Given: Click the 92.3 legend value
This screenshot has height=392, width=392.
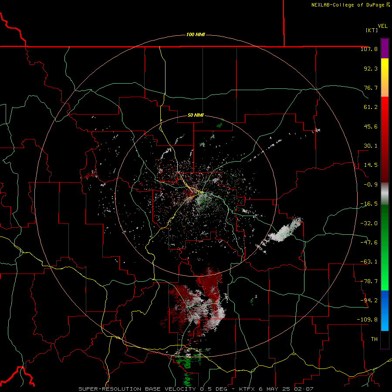Looking at the screenshot, I should (371, 68).
